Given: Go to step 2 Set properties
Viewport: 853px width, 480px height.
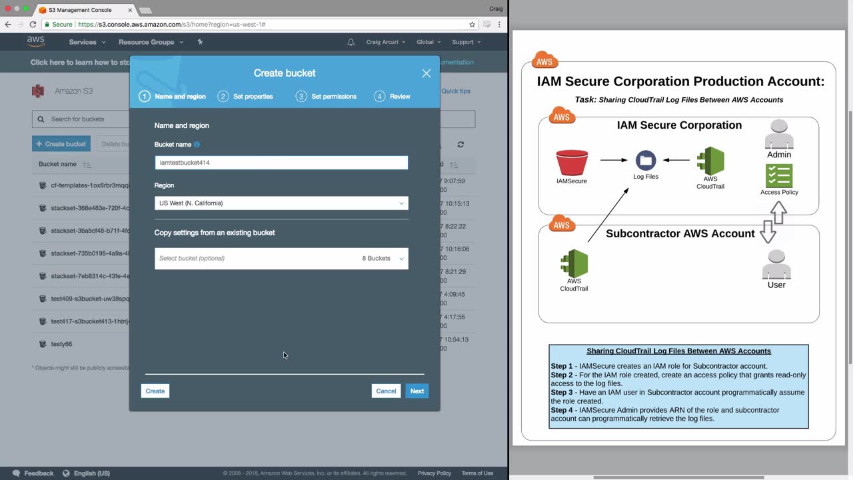Looking at the screenshot, I should pyautogui.click(x=245, y=97).
